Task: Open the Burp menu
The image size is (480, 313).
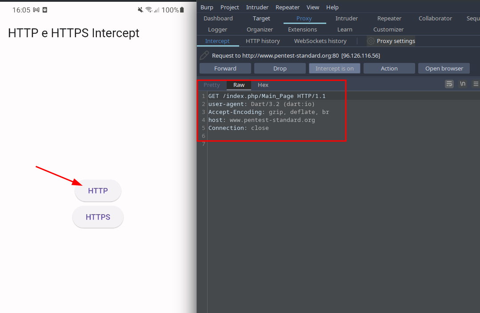Action: click(x=207, y=8)
